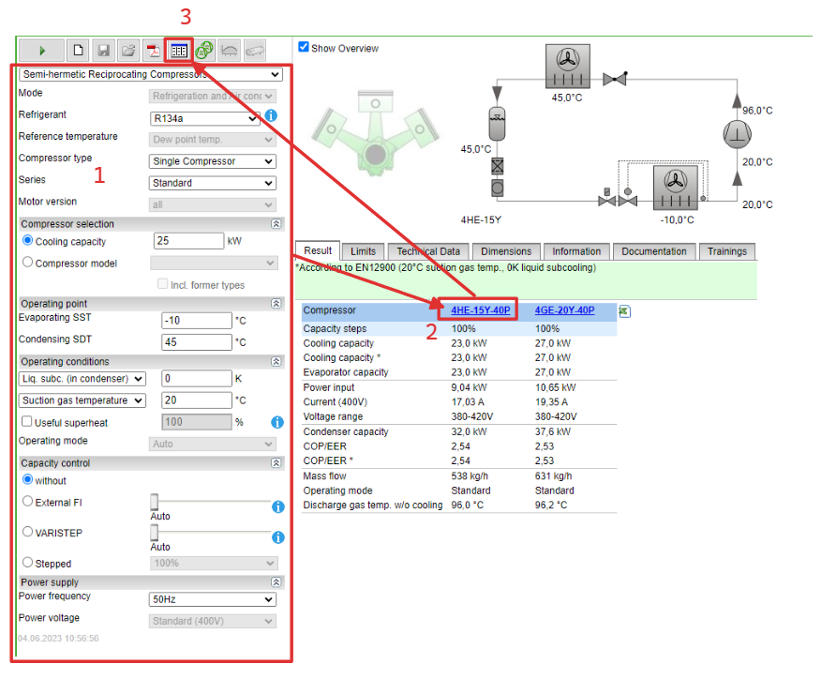Screen dimensions: 836x679
Task: Open the 4GE-20Y-40P compressor link
Action: (564, 310)
